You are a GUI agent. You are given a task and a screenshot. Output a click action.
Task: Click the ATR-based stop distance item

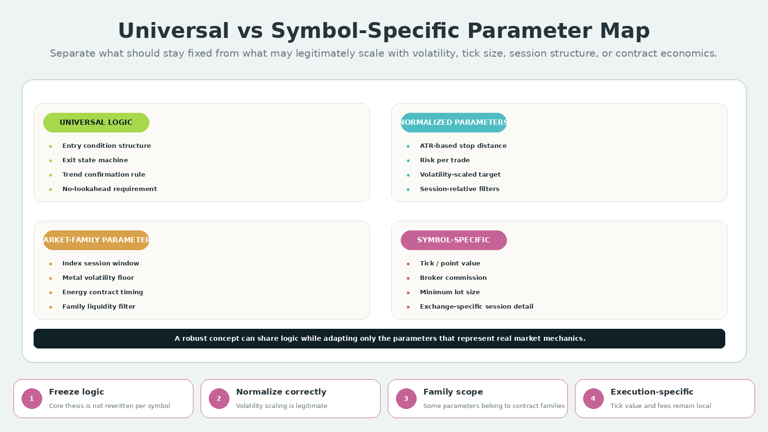point(463,146)
